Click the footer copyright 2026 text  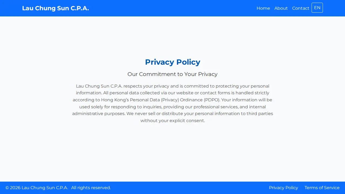tap(37, 188)
